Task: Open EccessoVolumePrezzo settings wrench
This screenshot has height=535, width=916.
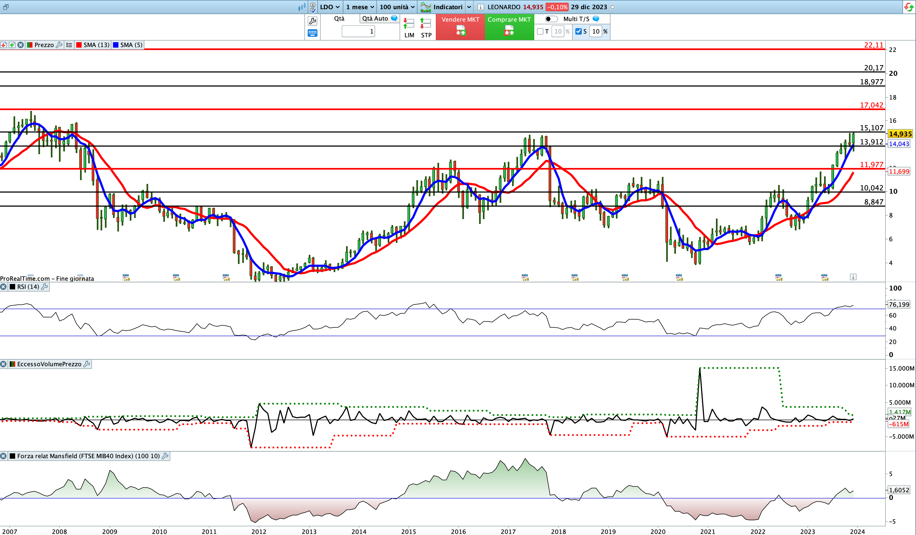Action: [87, 364]
